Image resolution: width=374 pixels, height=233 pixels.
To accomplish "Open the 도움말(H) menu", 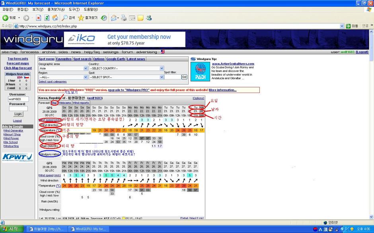I will coord(91,9).
